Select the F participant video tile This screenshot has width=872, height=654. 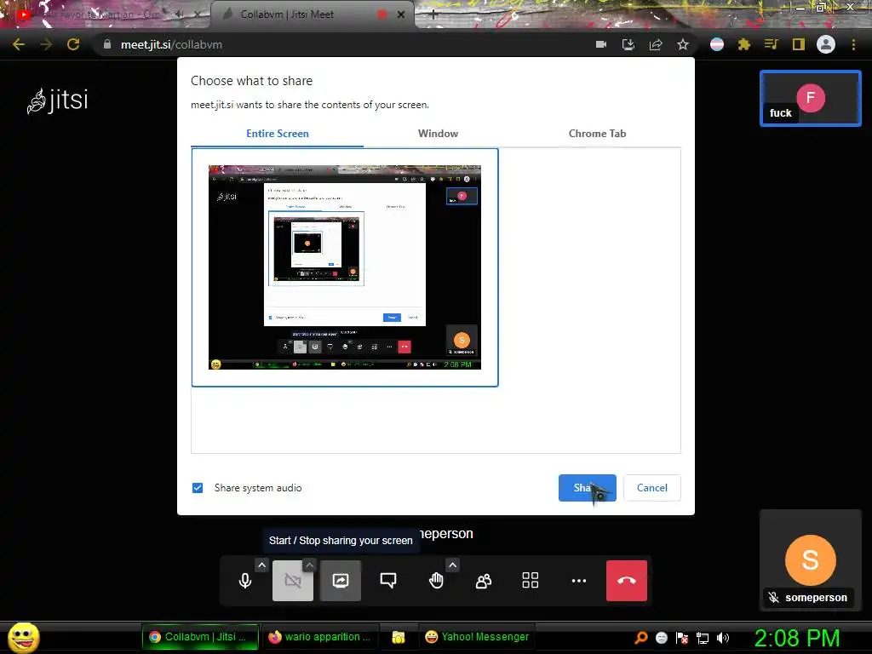click(x=811, y=99)
